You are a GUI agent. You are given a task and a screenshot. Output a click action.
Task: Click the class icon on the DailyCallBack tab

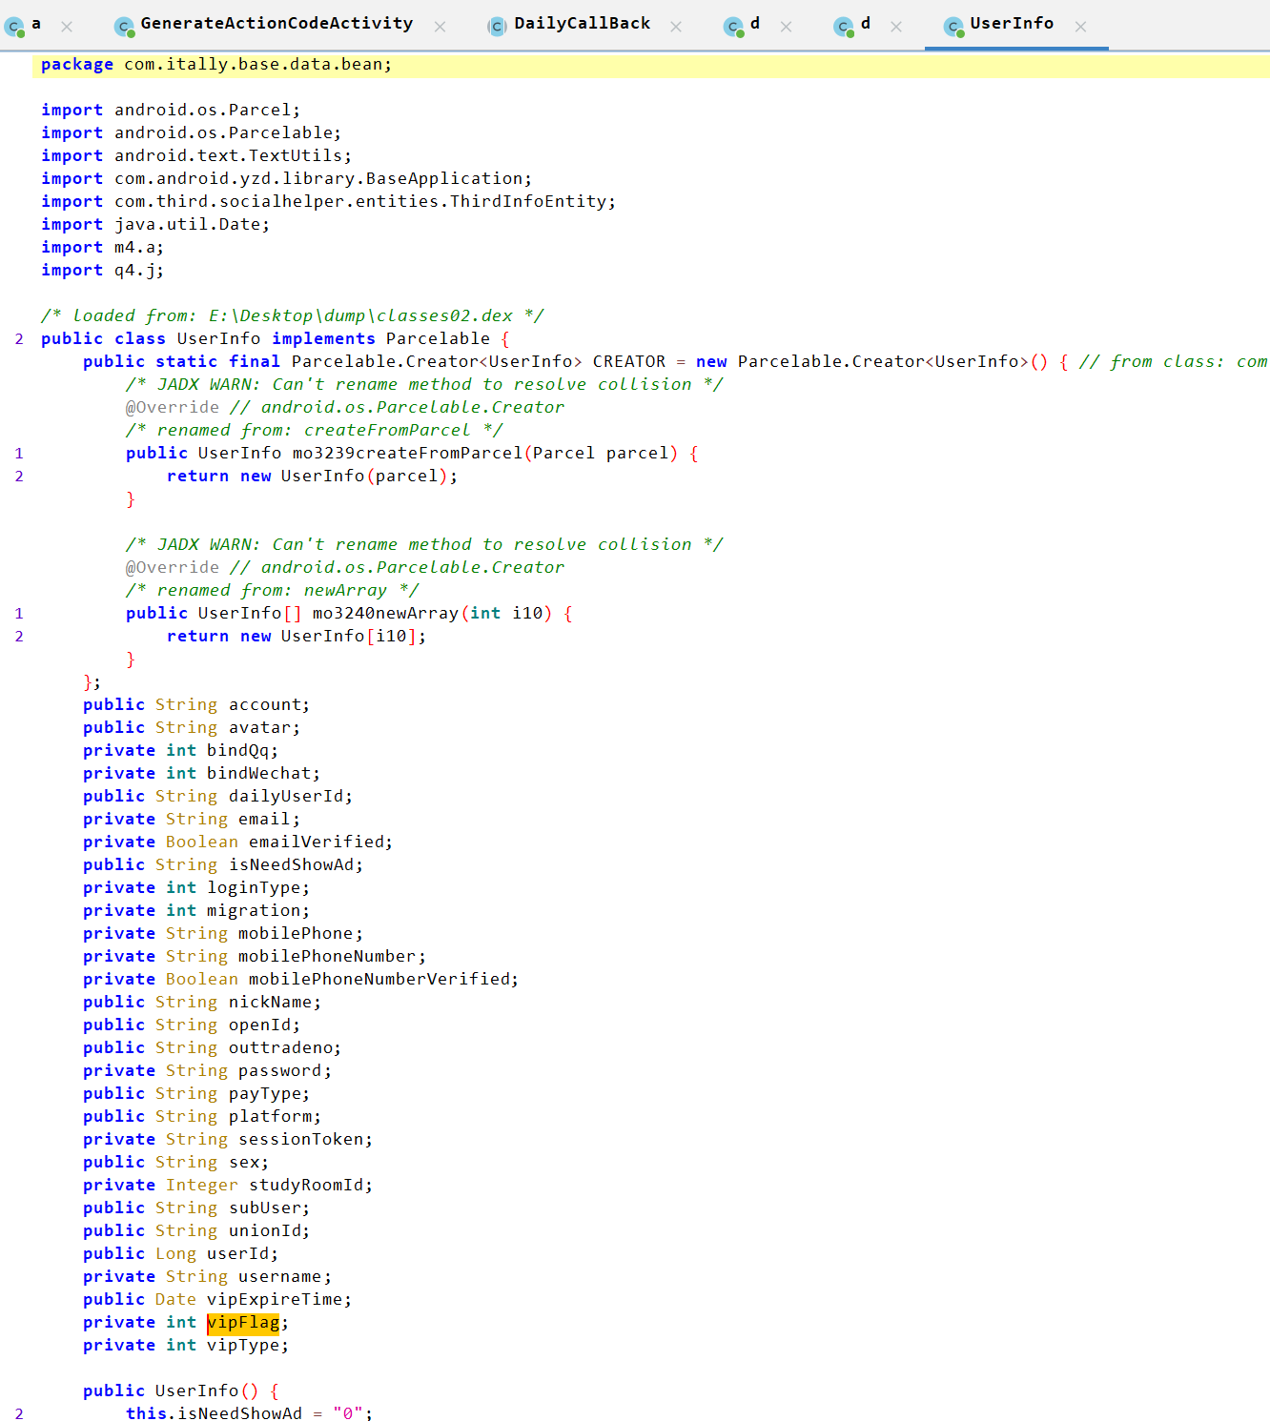point(497,27)
